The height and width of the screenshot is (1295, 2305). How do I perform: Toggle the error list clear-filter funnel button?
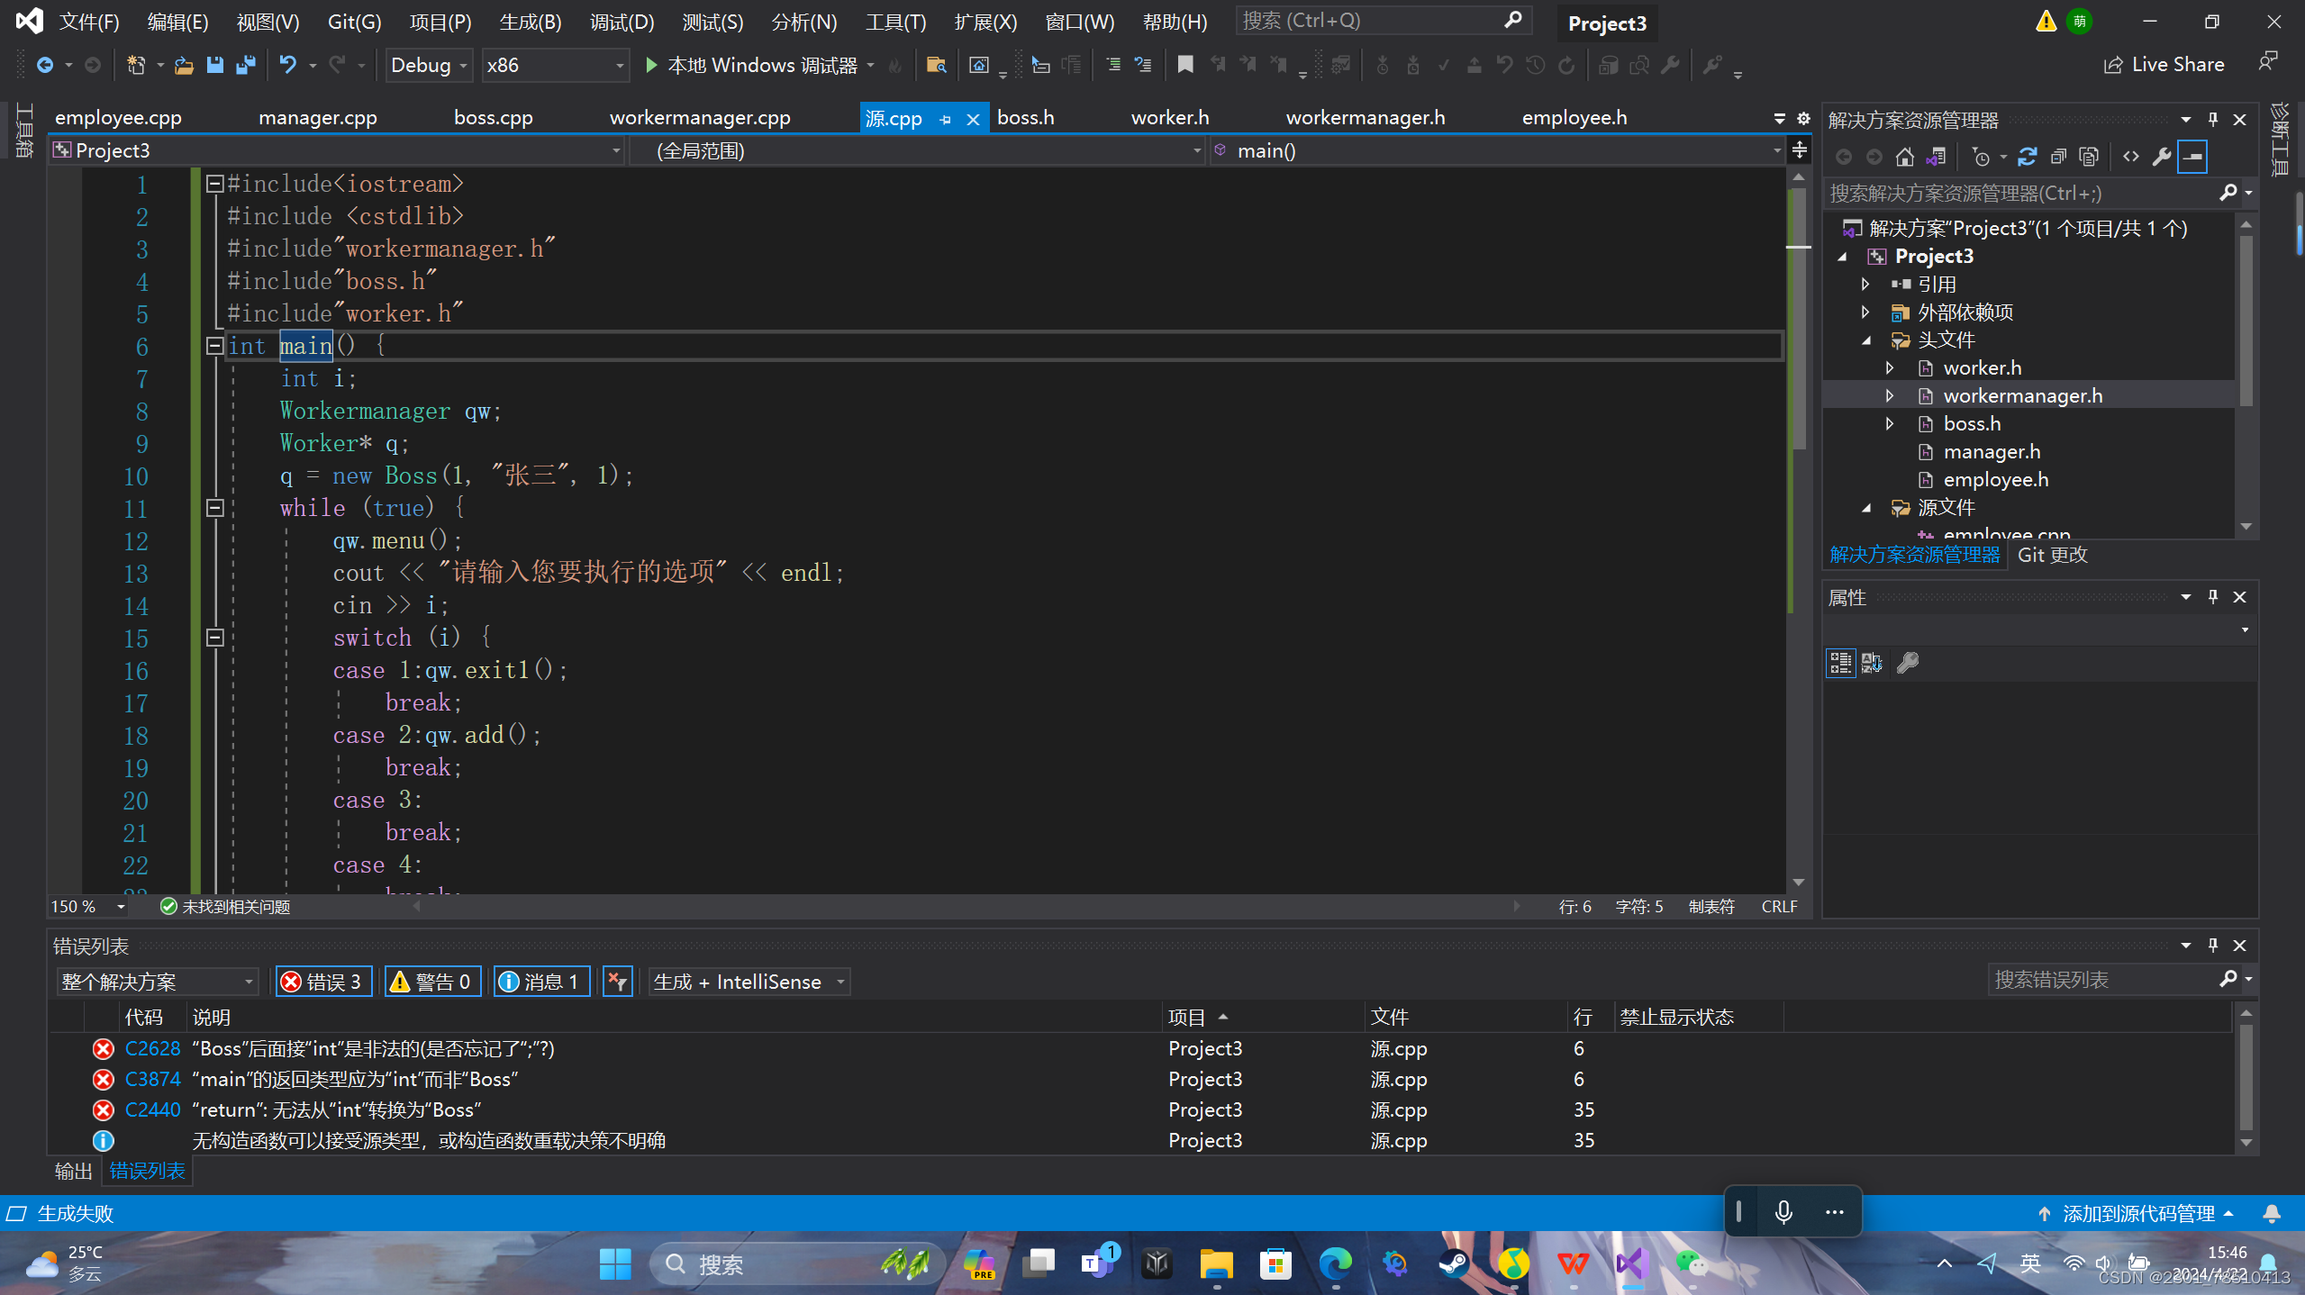[x=618, y=982]
